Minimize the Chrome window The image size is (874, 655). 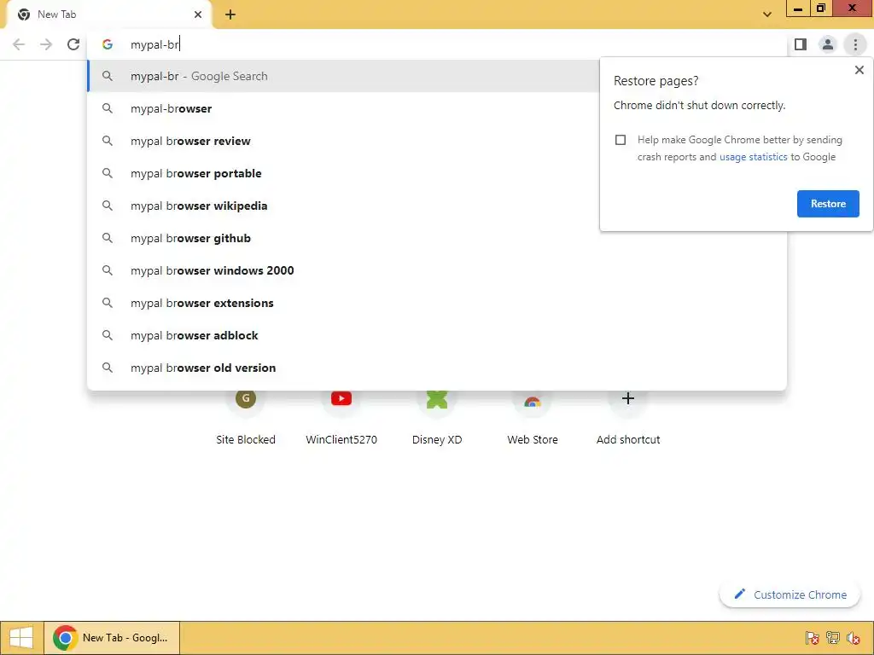(x=798, y=9)
